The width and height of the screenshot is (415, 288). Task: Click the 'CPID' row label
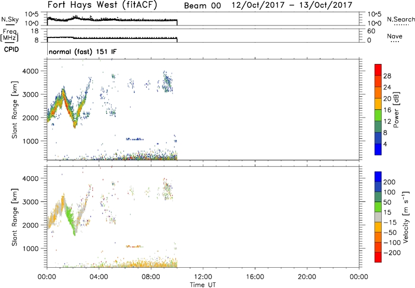tap(11, 49)
